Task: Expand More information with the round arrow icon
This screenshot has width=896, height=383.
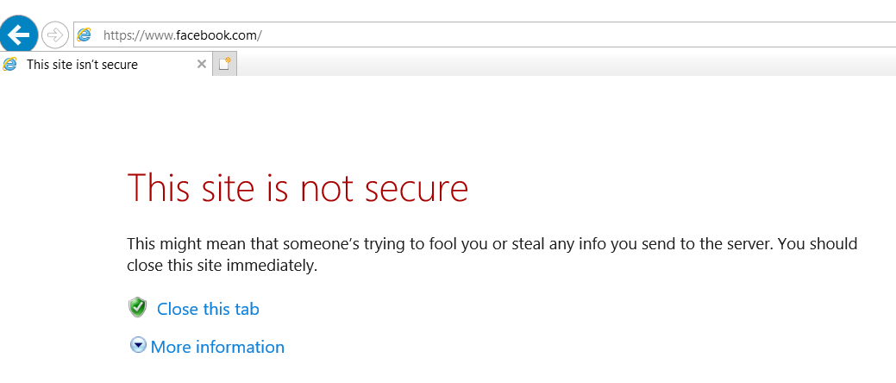Action: tap(138, 345)
